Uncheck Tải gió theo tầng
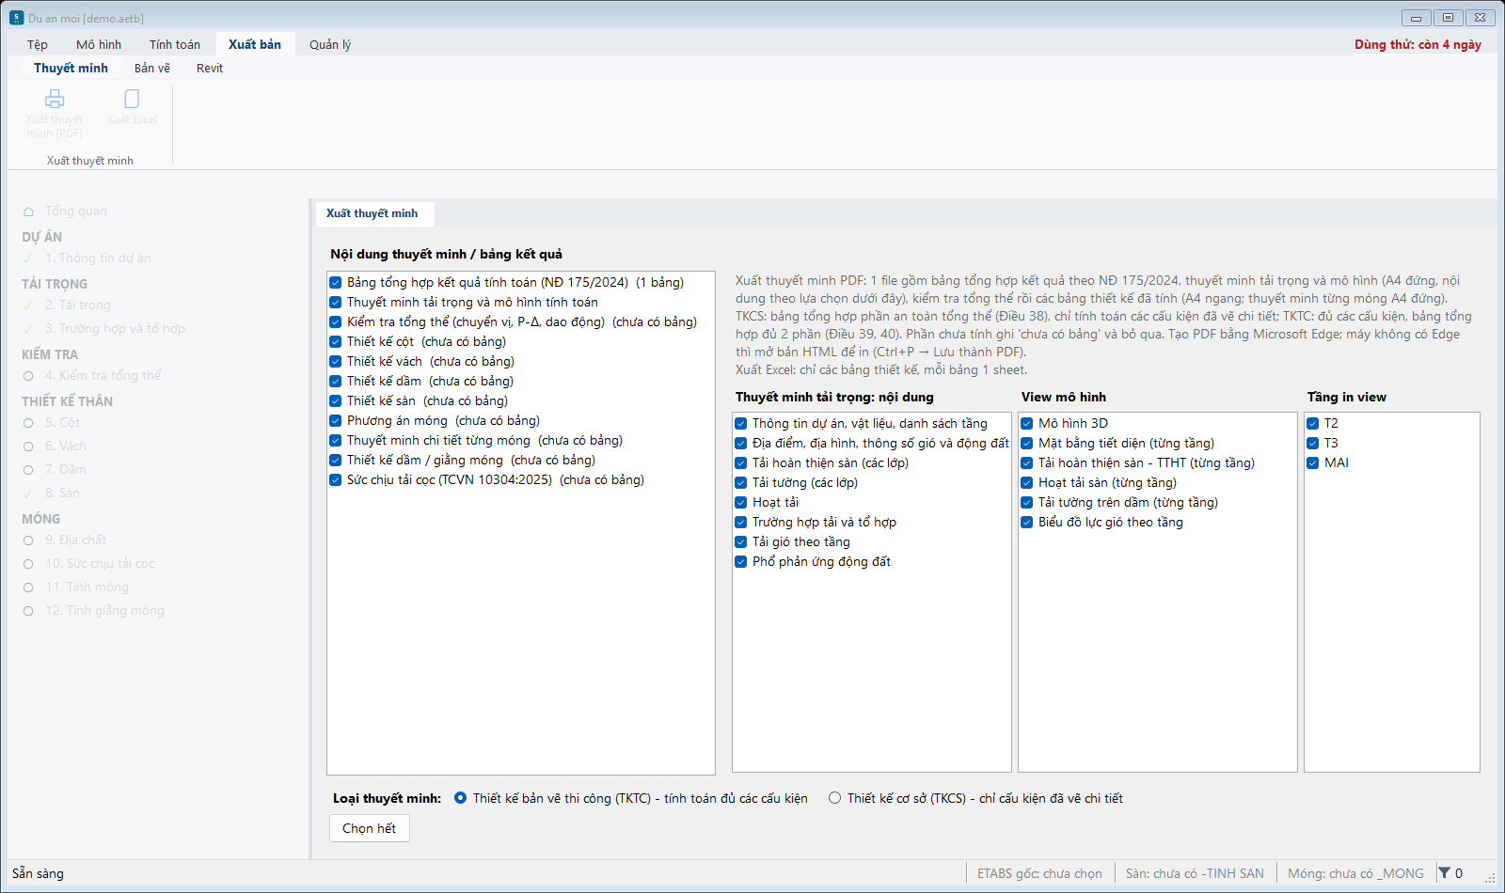This screenshot has height=893, width=1505. [x=741, y=541]
